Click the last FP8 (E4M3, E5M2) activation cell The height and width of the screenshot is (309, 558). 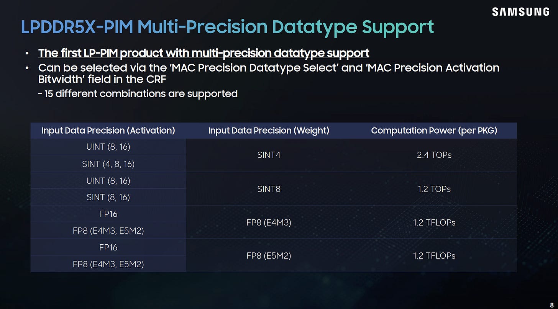tap(108, 264)
